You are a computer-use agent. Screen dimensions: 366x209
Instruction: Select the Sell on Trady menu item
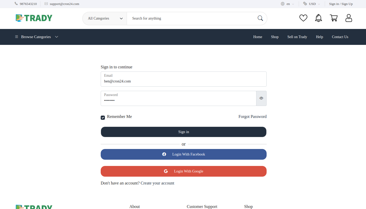tap(297, 37)
